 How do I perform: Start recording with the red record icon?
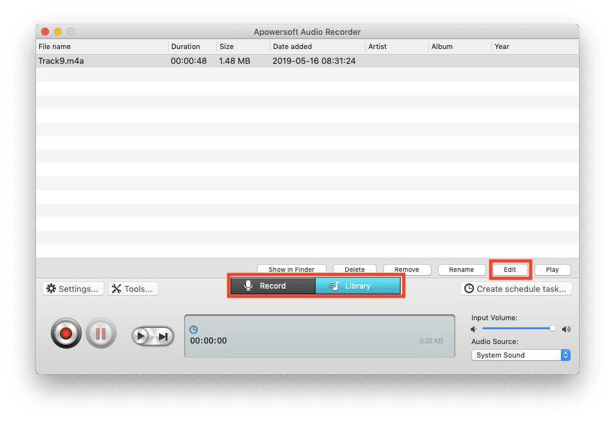[x=66, y=333]
